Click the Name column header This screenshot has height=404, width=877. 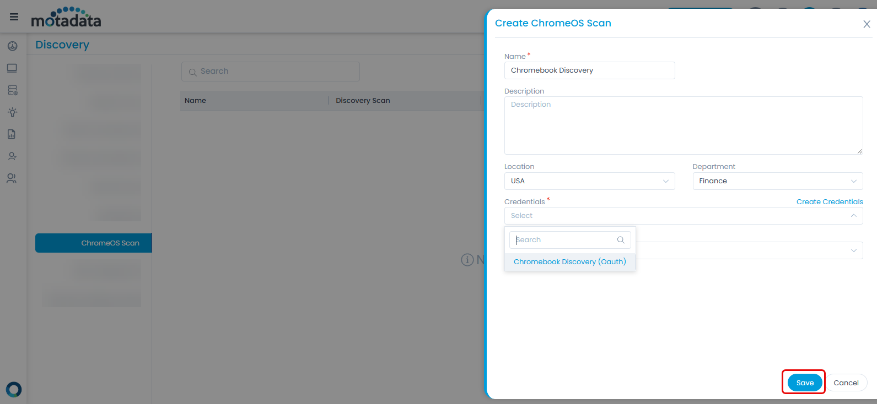(195, 101)
